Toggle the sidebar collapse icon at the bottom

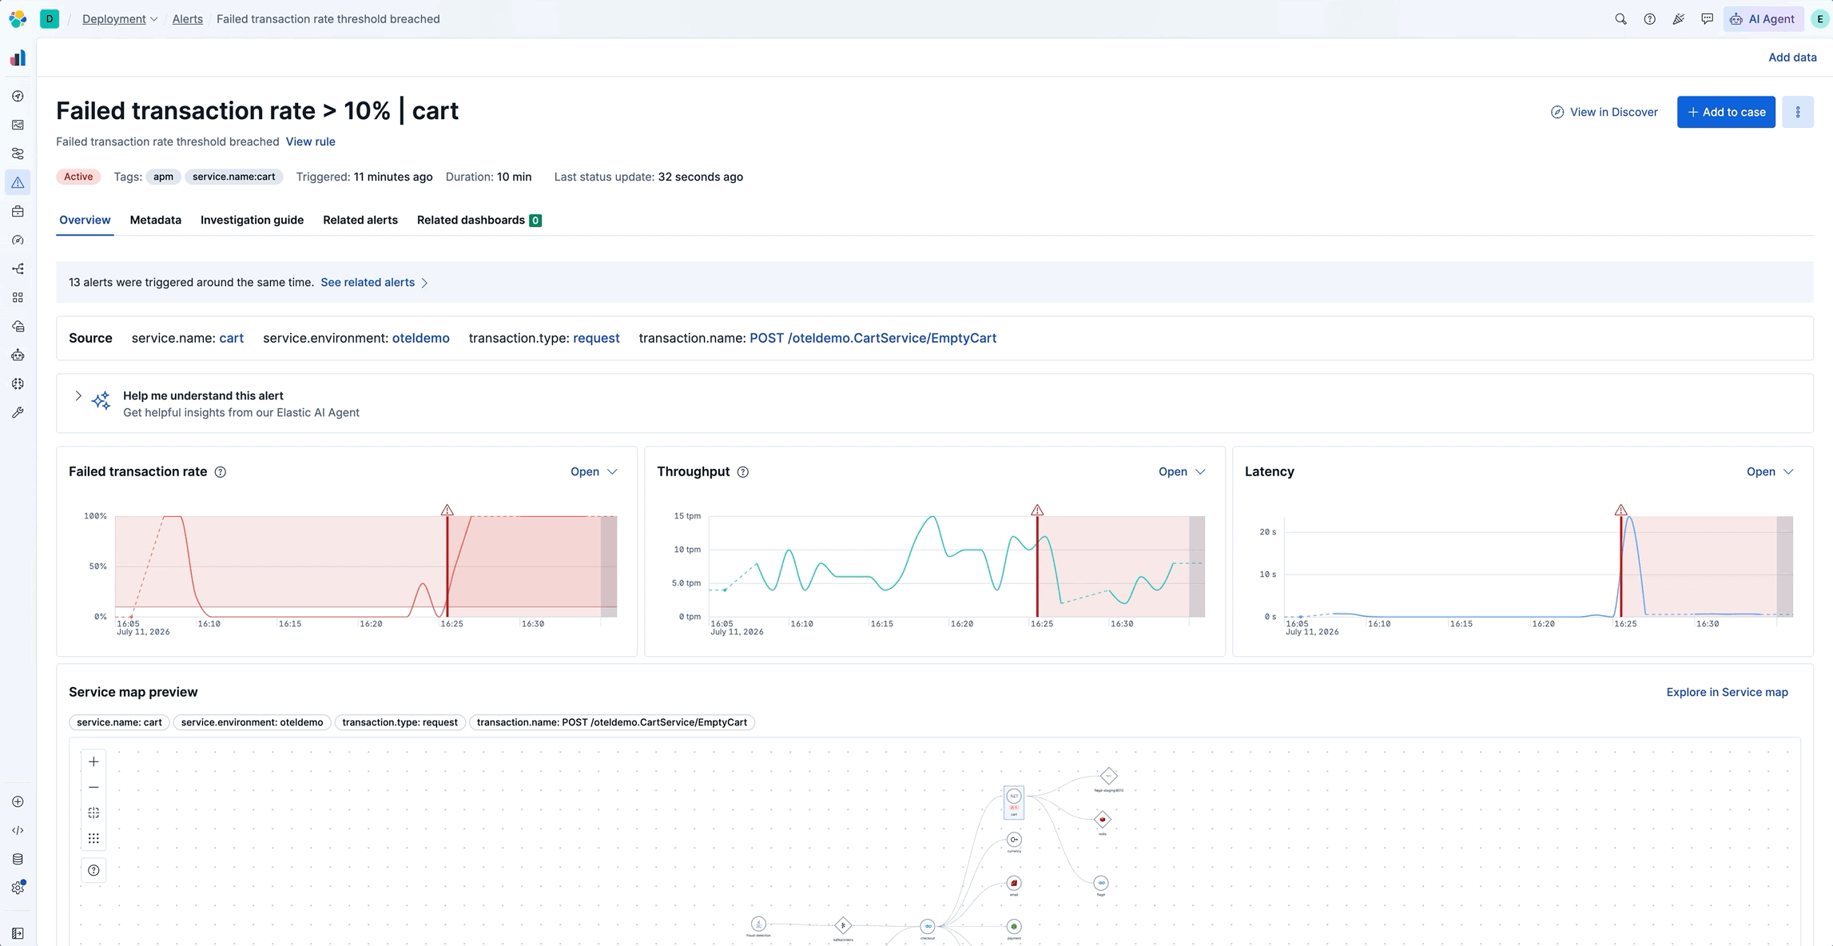(18, 933)
